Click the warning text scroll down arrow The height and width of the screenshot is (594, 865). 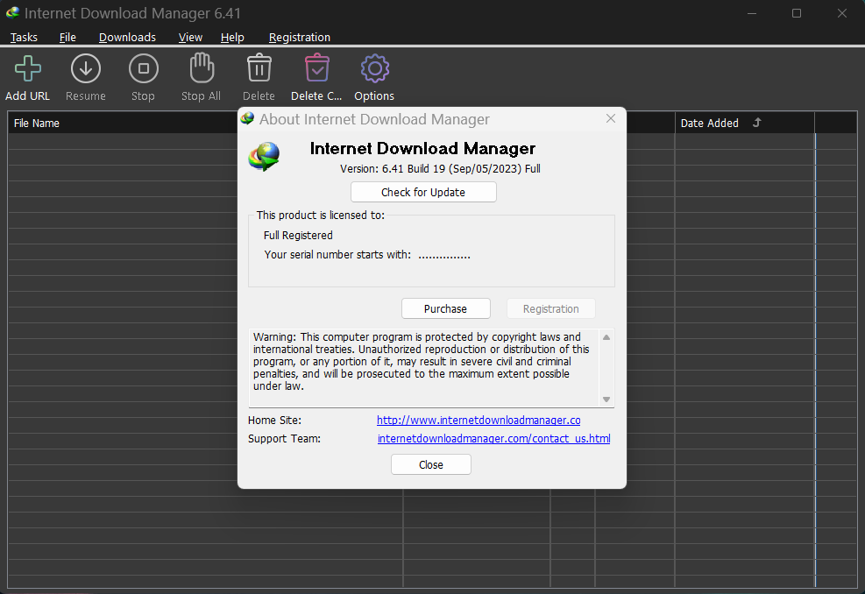coord(606,400)
